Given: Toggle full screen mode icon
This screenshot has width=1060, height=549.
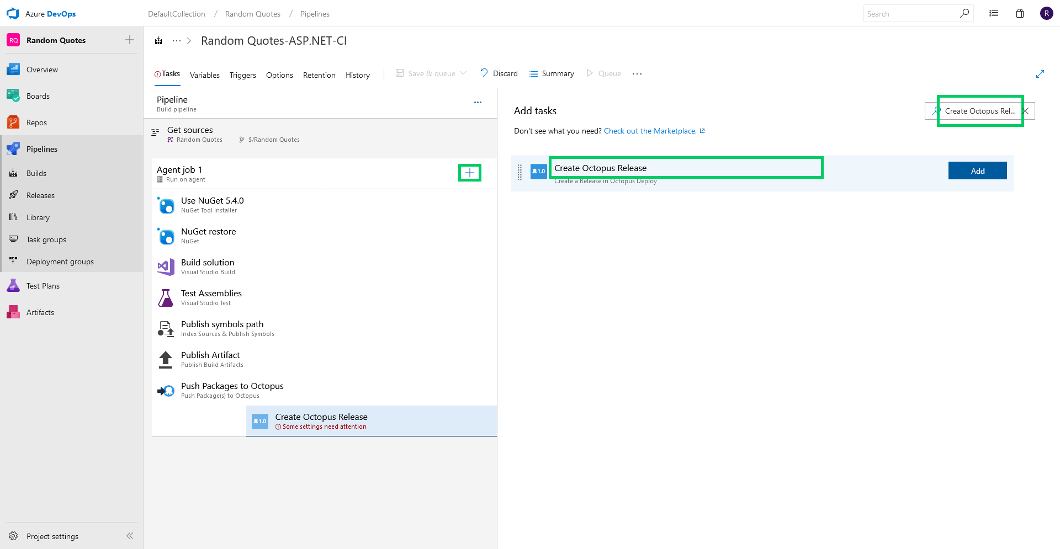Looking at the screenshot, I should tap(1040, 74).
